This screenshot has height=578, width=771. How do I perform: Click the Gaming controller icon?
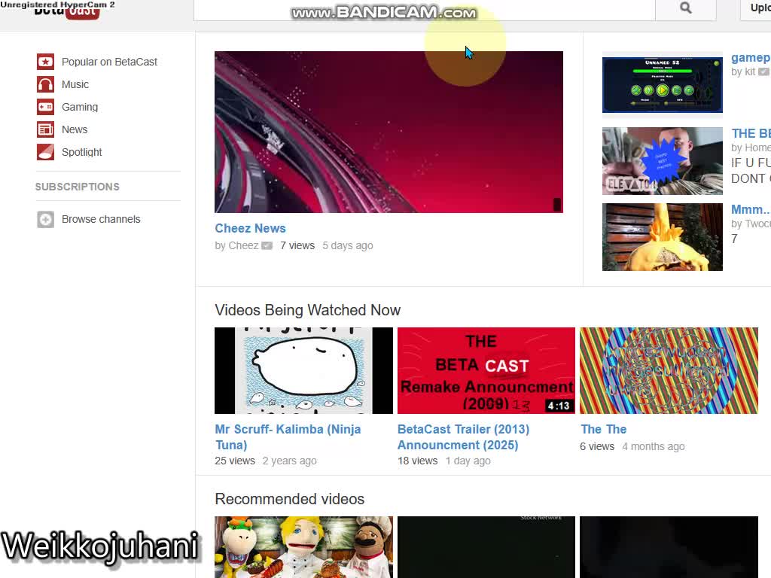click(45, 107)
